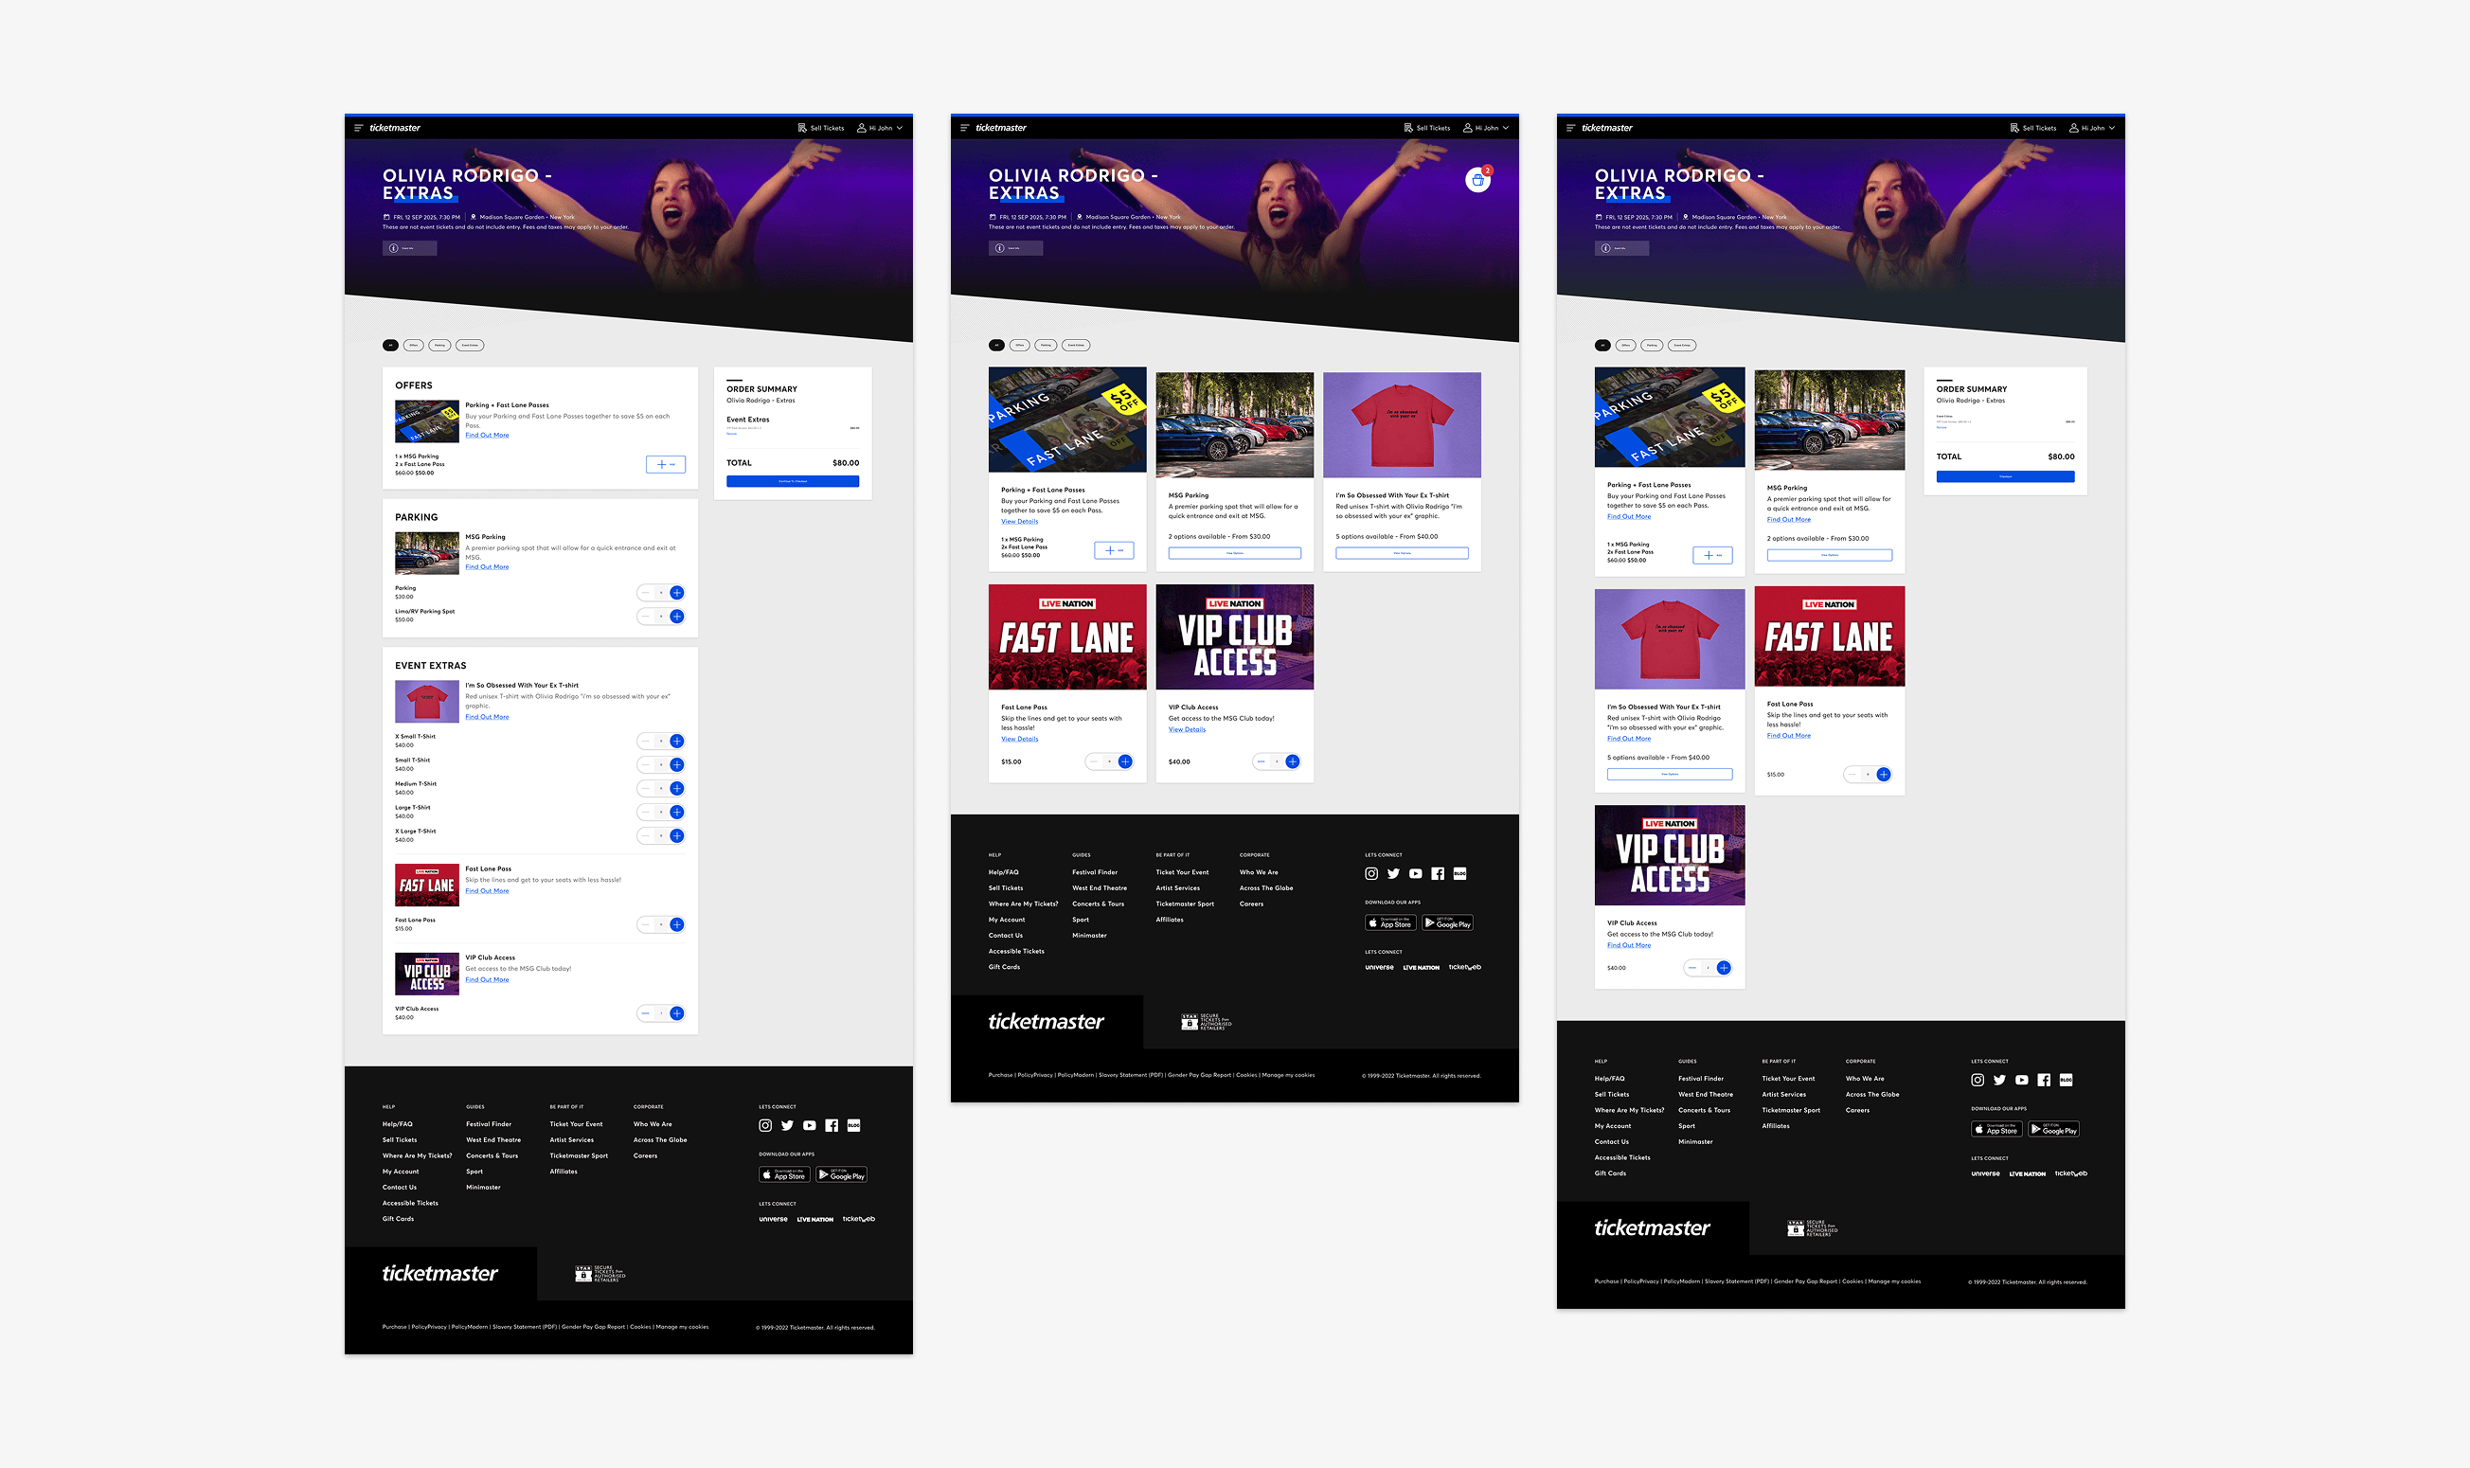Screen dimensions: 2470x1468
Task: Click Live Nation logo in right mockup footer
Action: [x=2027, y=1174]
